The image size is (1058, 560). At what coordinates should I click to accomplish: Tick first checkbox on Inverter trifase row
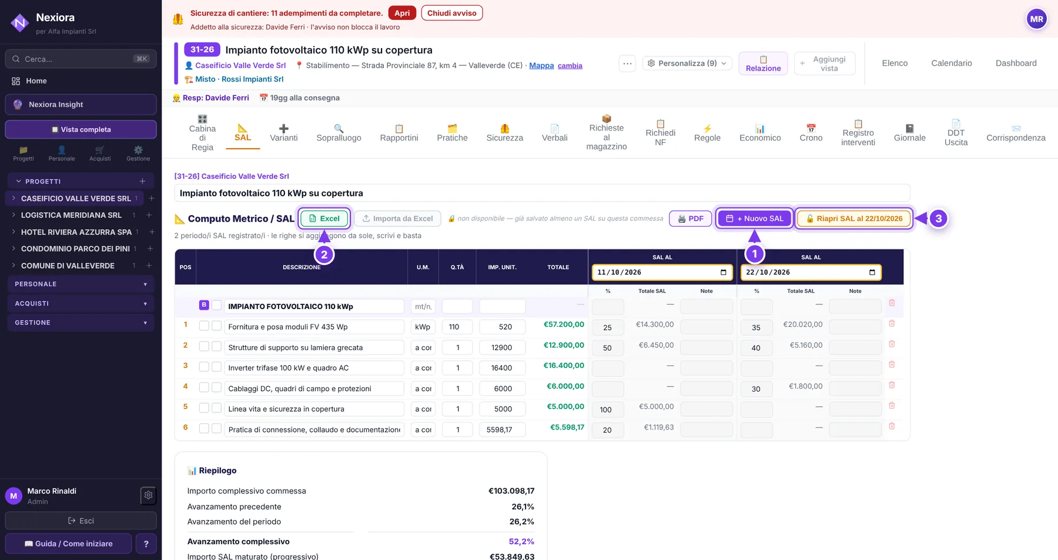204,367
